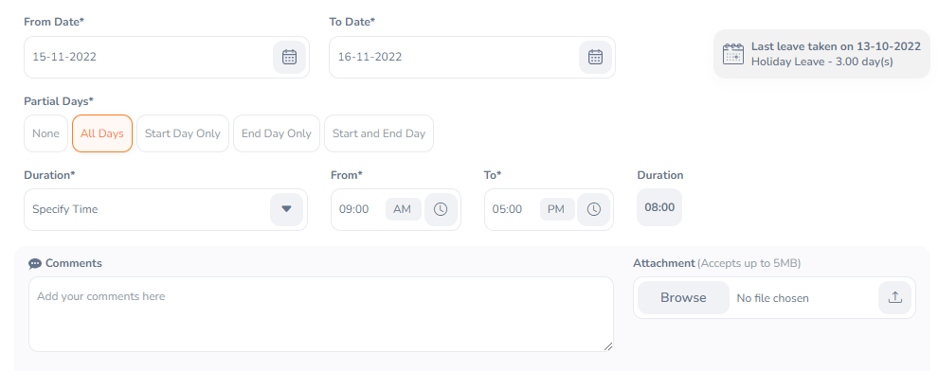This screenshot has height=371, width=938.
Task: Click the clock icon in From time
Action: pyautogui.click(x=441, y=209)
